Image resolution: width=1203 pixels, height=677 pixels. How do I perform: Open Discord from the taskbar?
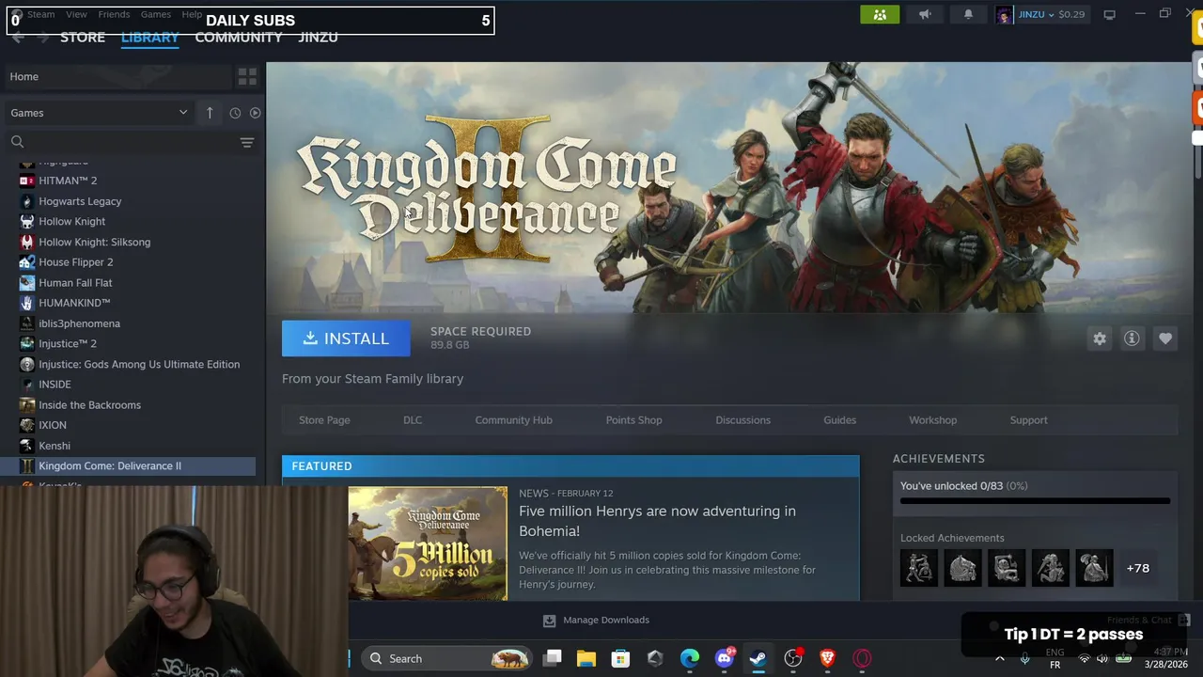pos(725,658)
